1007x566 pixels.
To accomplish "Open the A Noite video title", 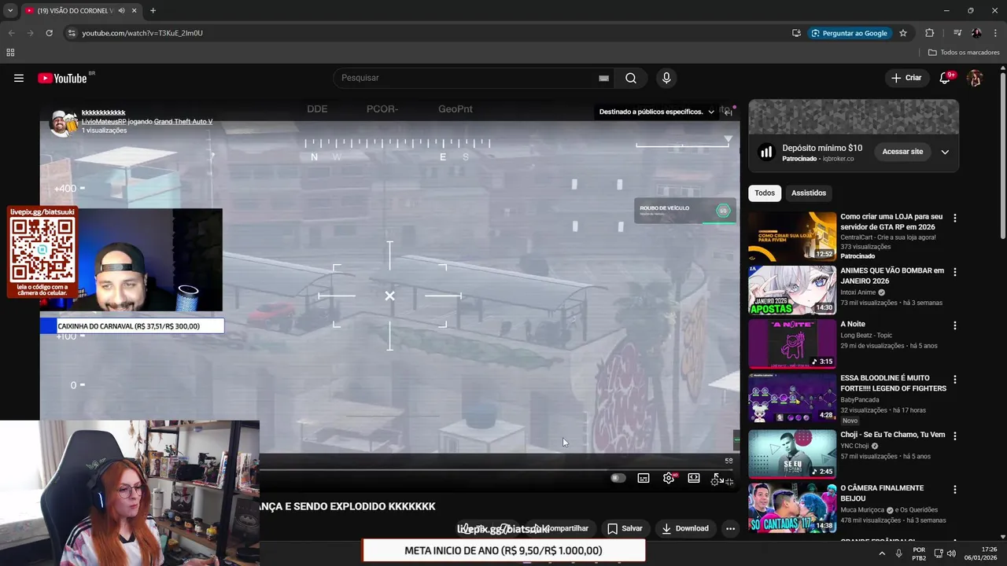I will point(853,324).
